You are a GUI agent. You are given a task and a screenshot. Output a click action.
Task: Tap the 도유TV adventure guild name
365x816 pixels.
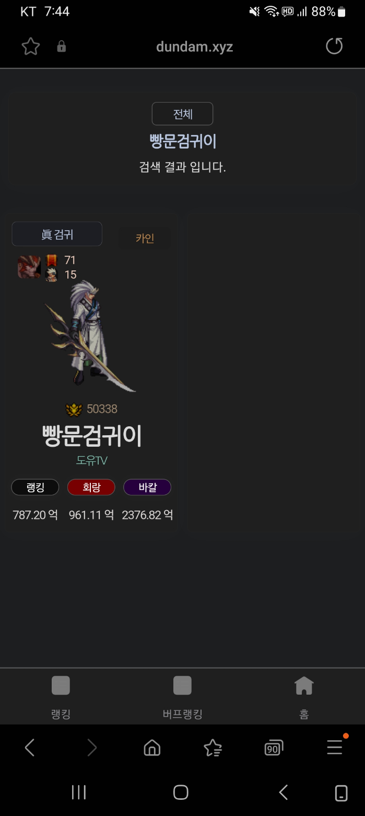point(92,461)
